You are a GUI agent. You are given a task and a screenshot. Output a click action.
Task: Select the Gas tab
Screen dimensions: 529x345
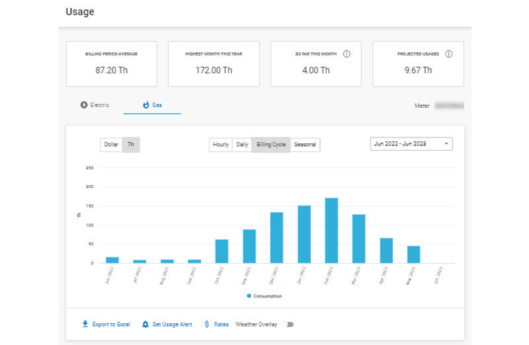click(x=153, y=105)
